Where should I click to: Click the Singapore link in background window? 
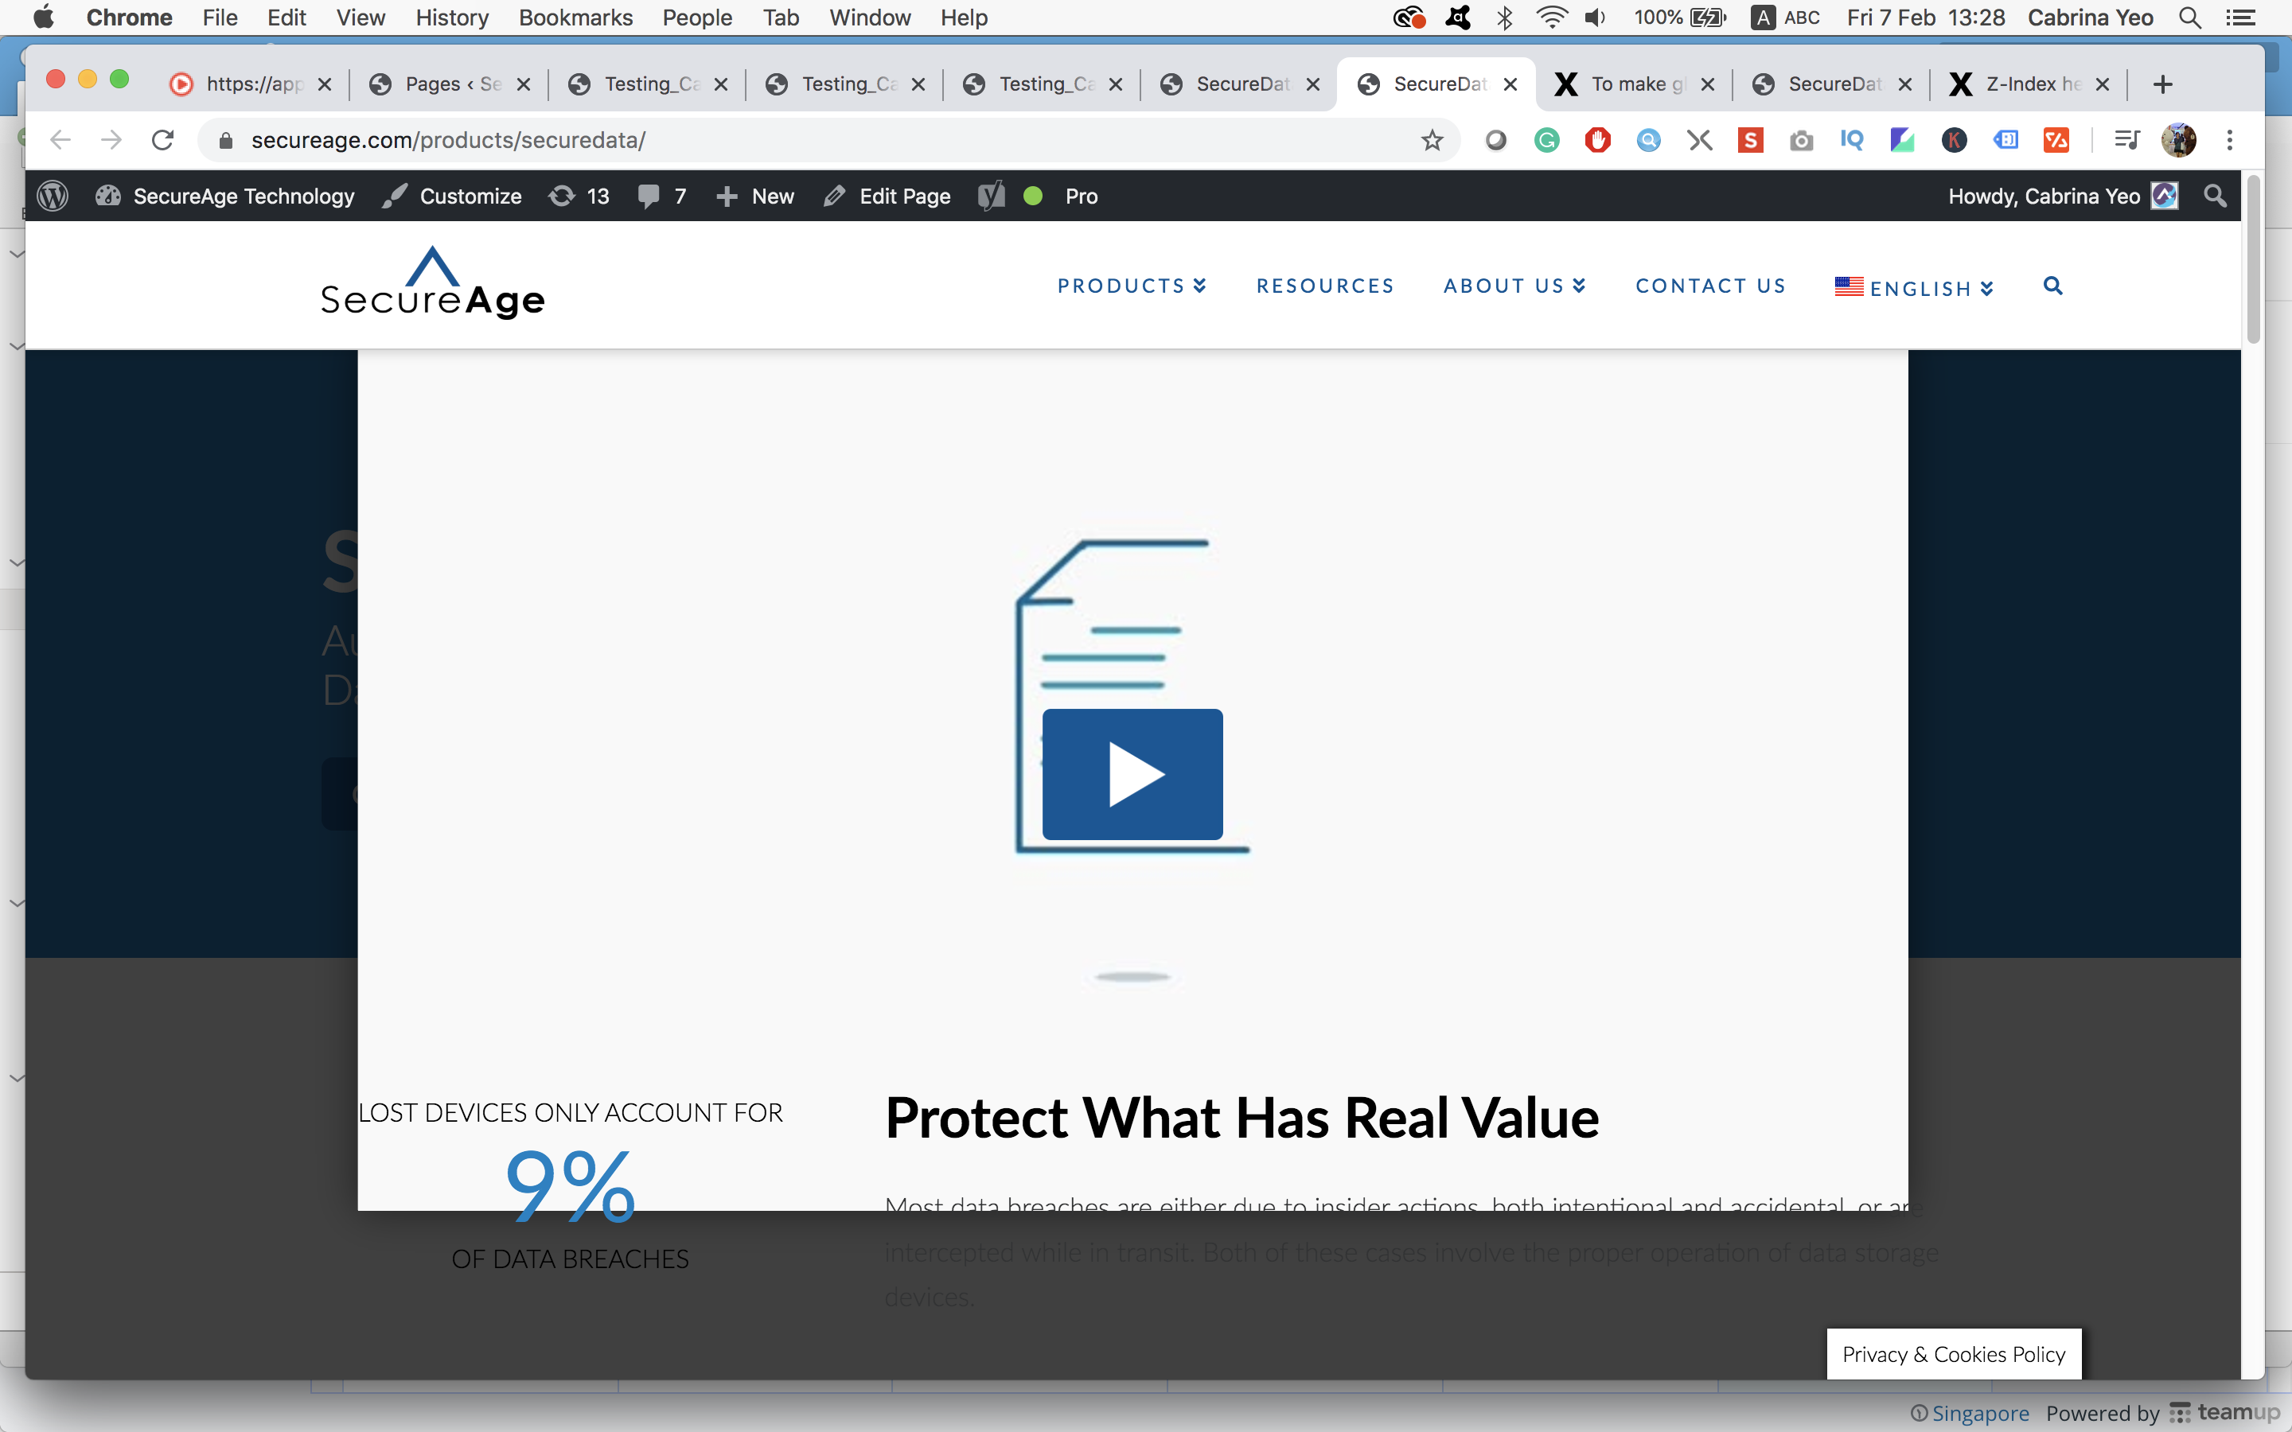click(x=1979, y=1413)
